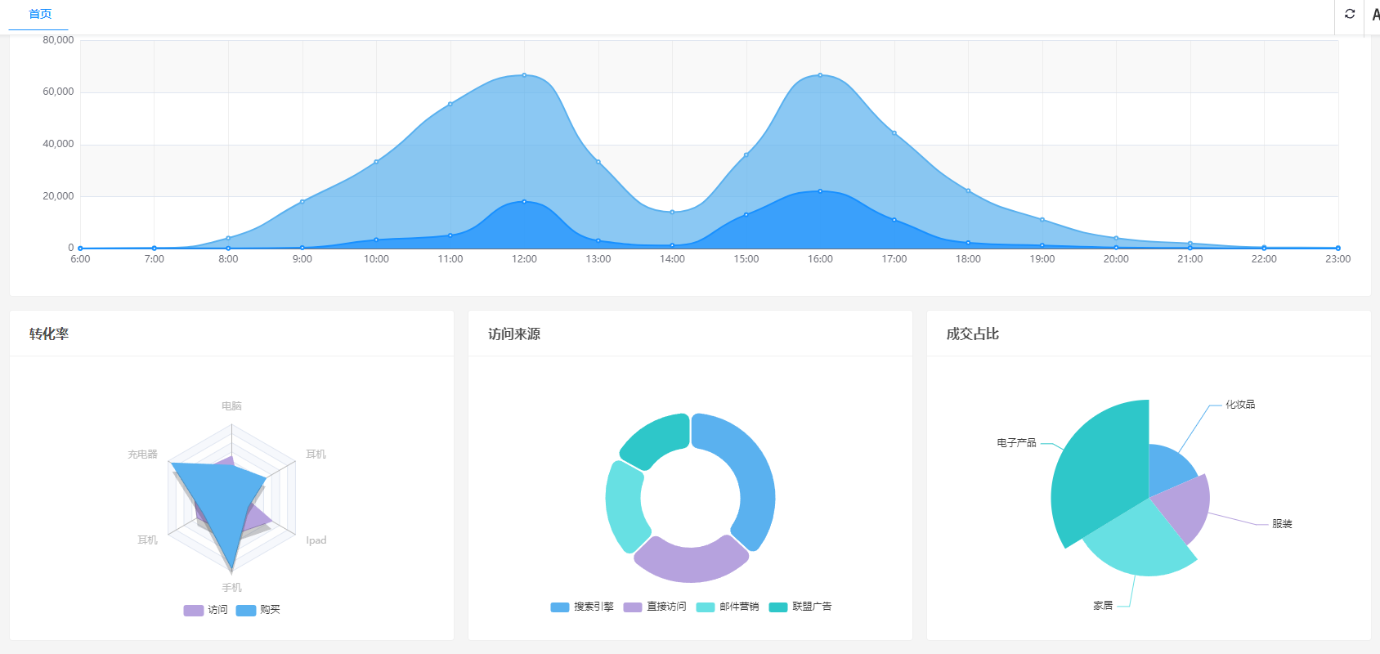Toggle the 访问 legend in radar chart
This screenshot has height=654, width=1380.
coord(206,610)
